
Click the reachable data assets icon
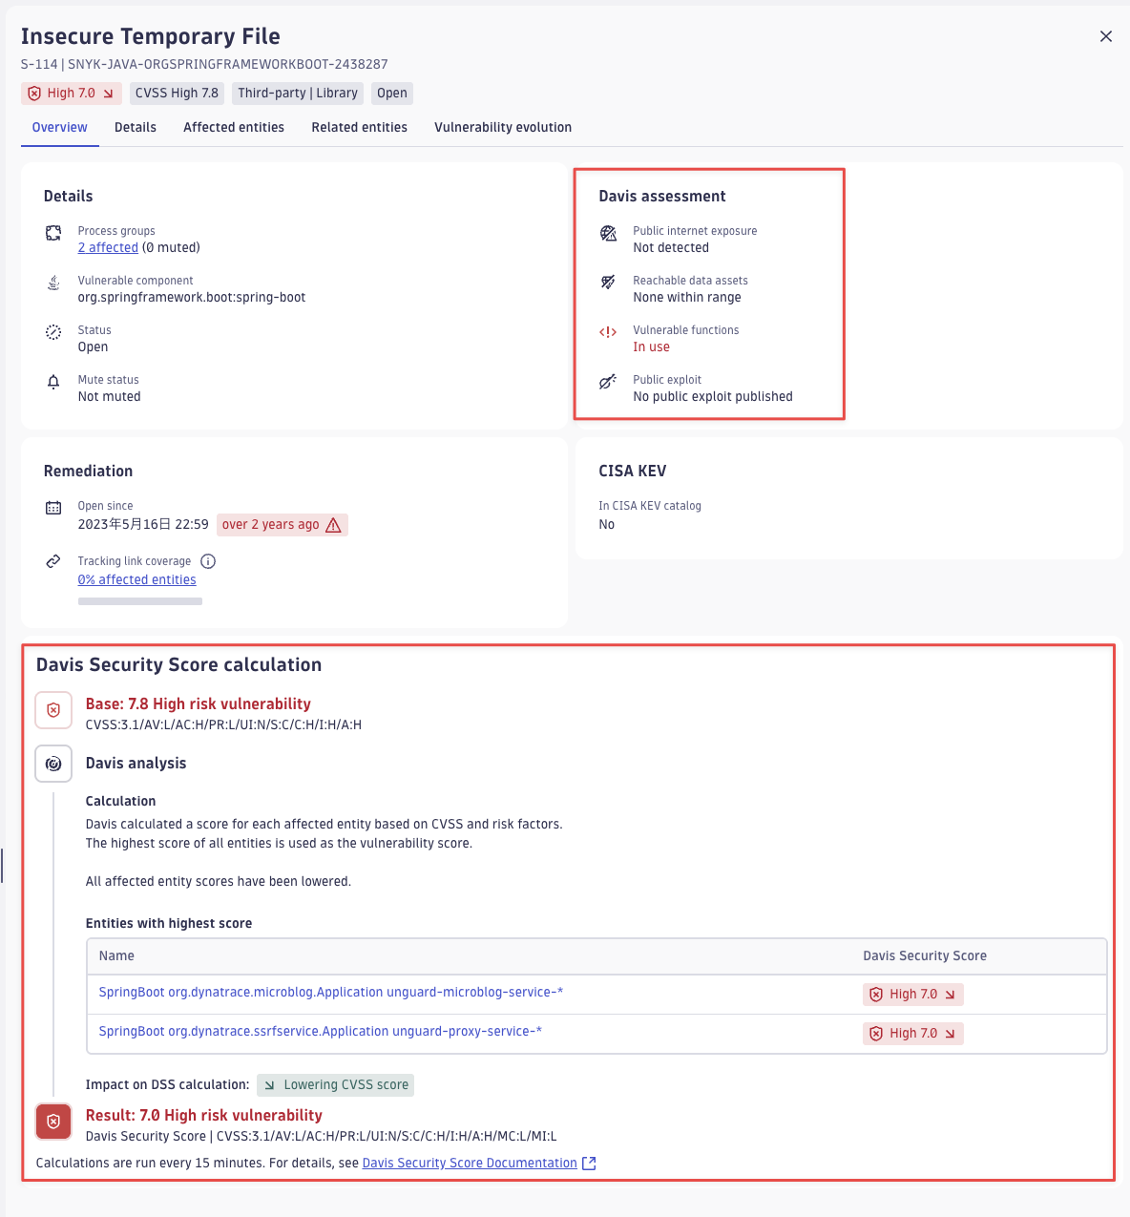608,283
